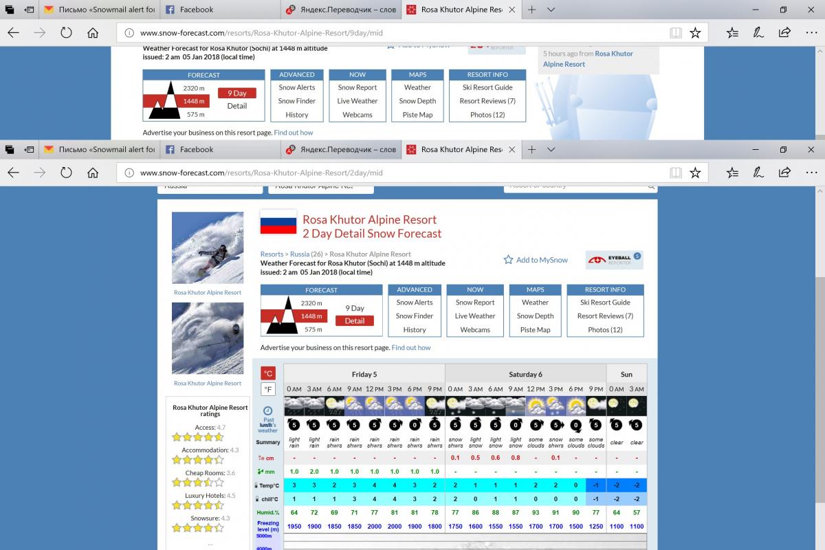Image resolution: width=825 pixels, height=550 pixels.
Task: Switch temperature units to °F
Action: tap(268, 389)
